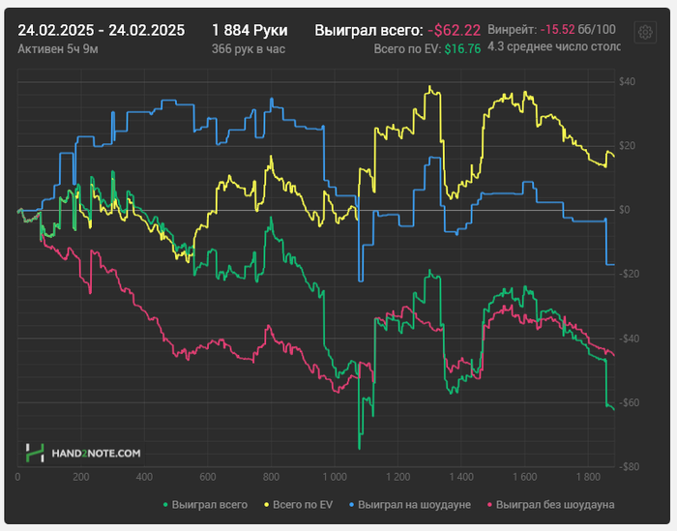Click the total winnings value -$62.22
The height and width of the screenshot is (531, 677).
point(454,30)
